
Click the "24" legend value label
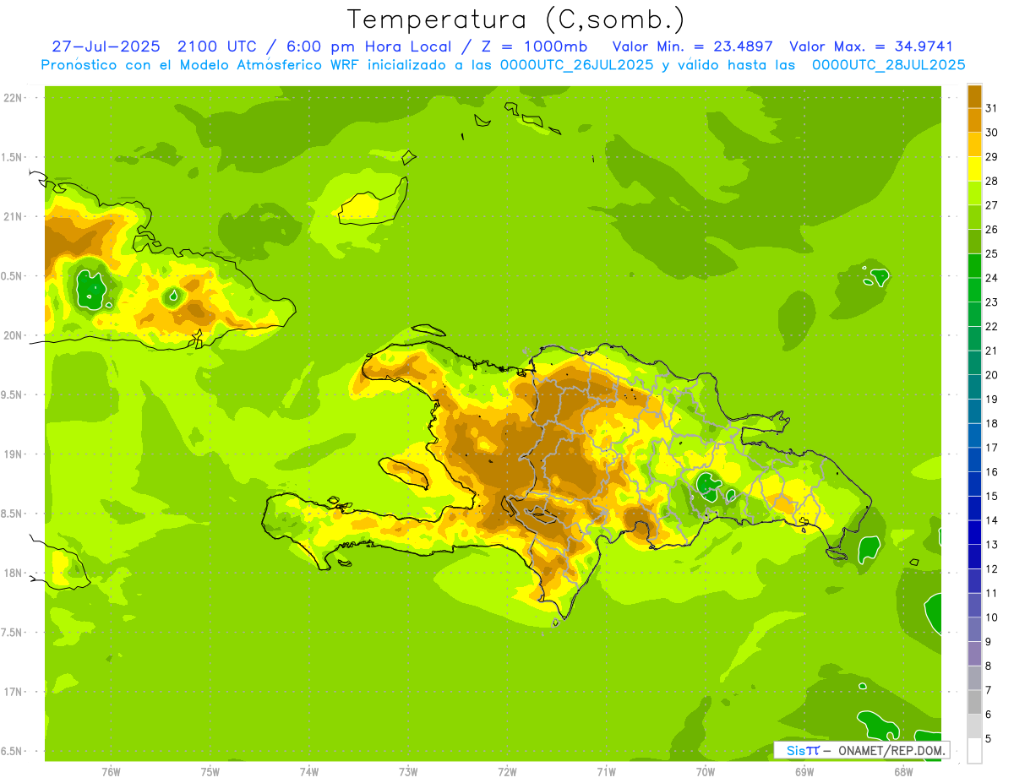click(x=992, y=278)
